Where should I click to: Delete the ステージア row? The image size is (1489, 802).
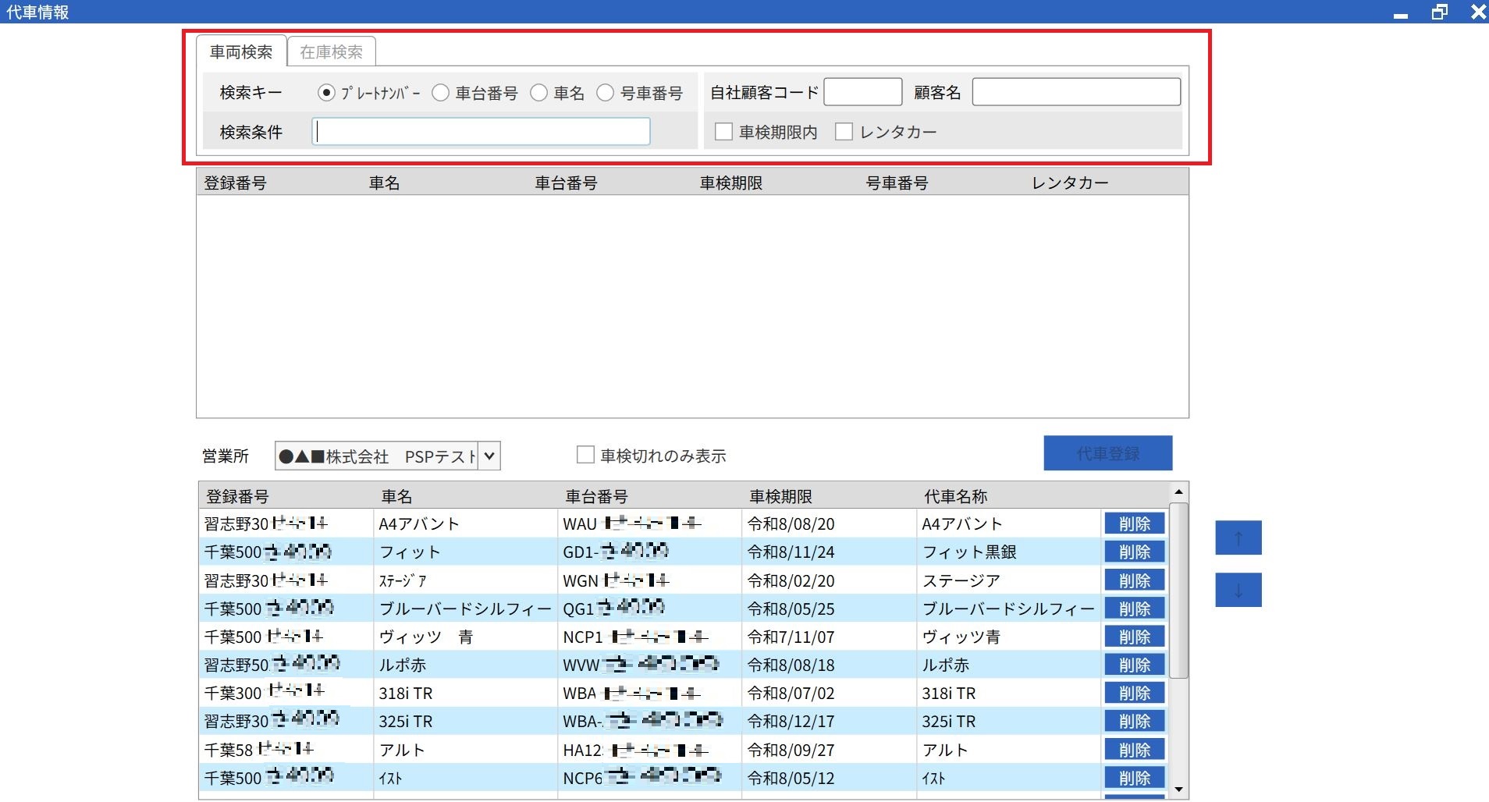pos(1135,580)
